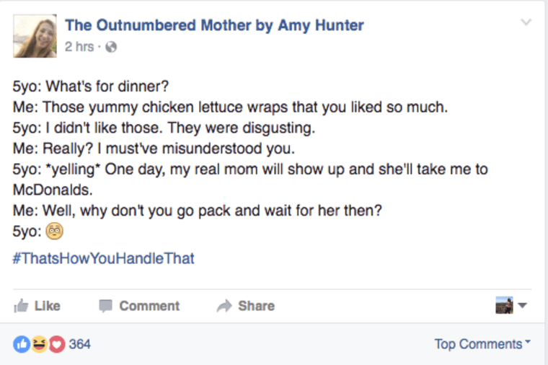Follow the #ThatsHowYouHandleThat hashtag
This screenshot has width=548, height=365.
104,258
